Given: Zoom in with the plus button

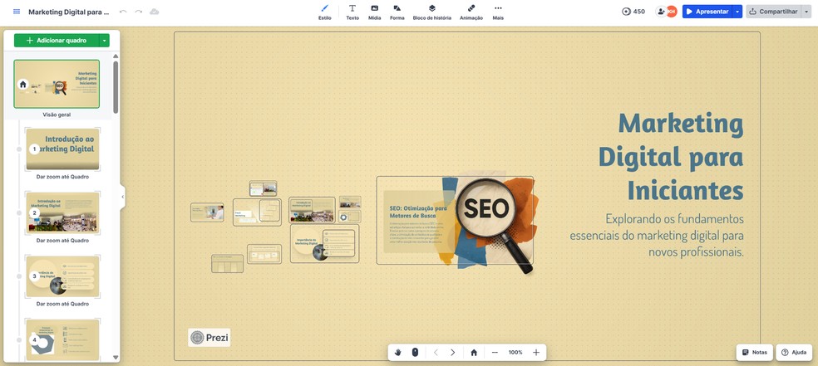Looking at the screenshot, I should [535, 353].
